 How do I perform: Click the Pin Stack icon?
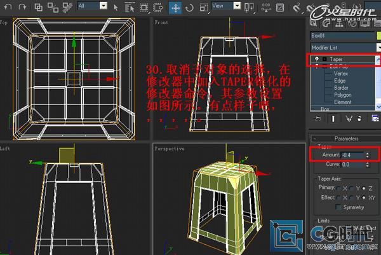(317, 119)
